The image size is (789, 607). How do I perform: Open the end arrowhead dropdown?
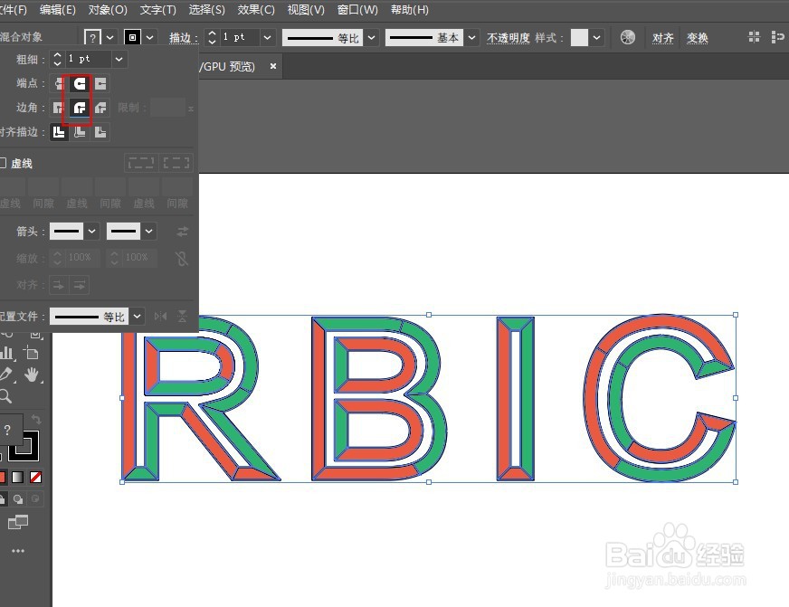[x=149, y=232]
